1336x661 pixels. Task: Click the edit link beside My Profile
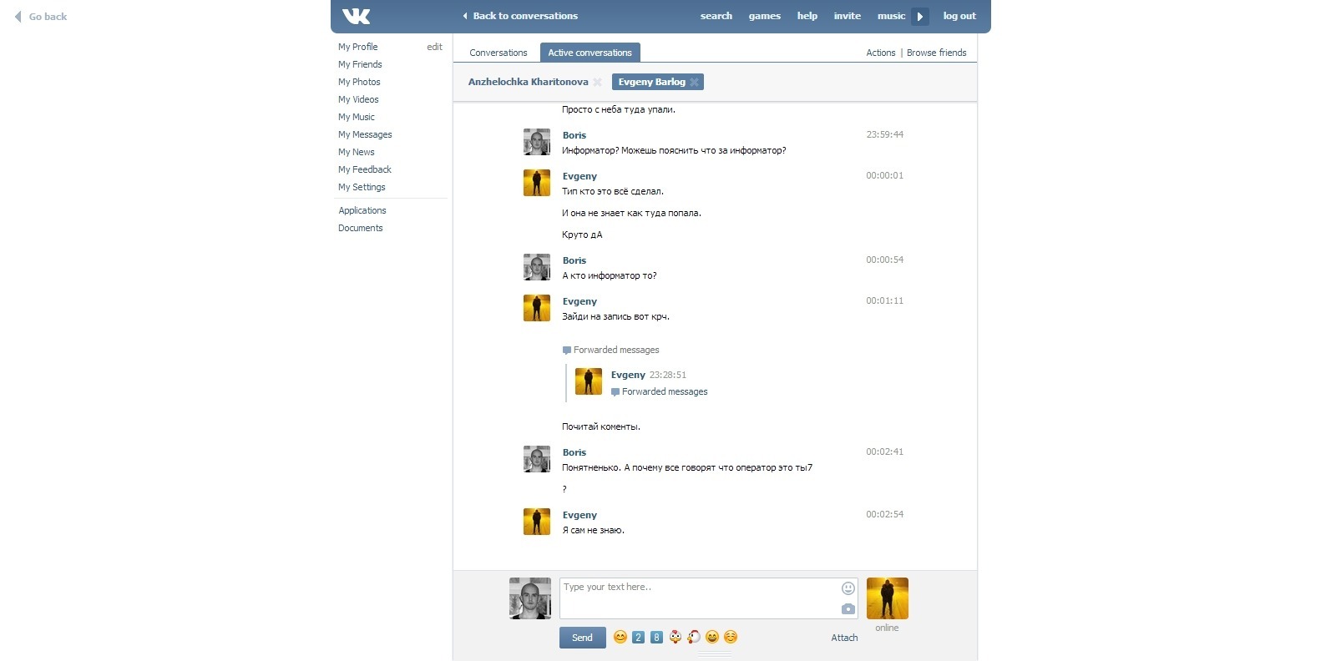pyautogui.click(x=434, y=47)
